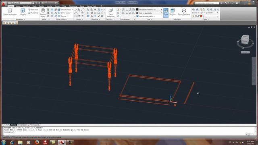258x145 pixels.
Task: Open the Estado de capa no guardado dropdown
Action: [x=205, y=13]
